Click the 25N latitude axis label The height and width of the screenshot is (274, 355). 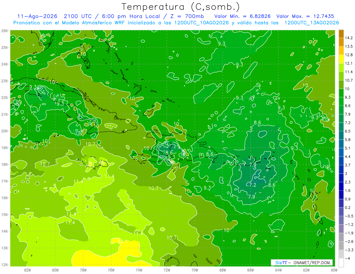click(4, 47)
